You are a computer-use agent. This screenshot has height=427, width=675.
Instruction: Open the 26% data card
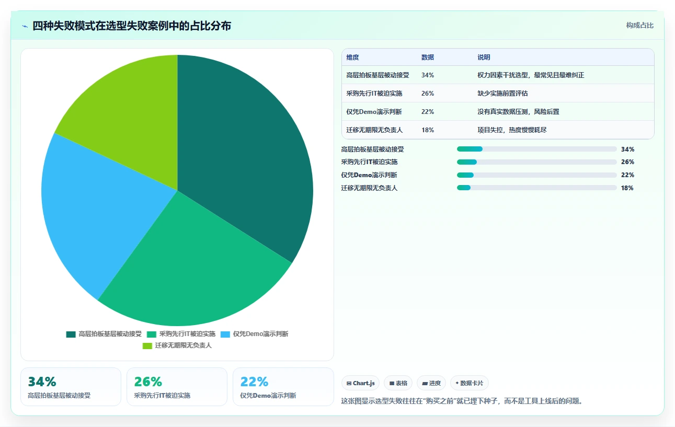(177, 387)
